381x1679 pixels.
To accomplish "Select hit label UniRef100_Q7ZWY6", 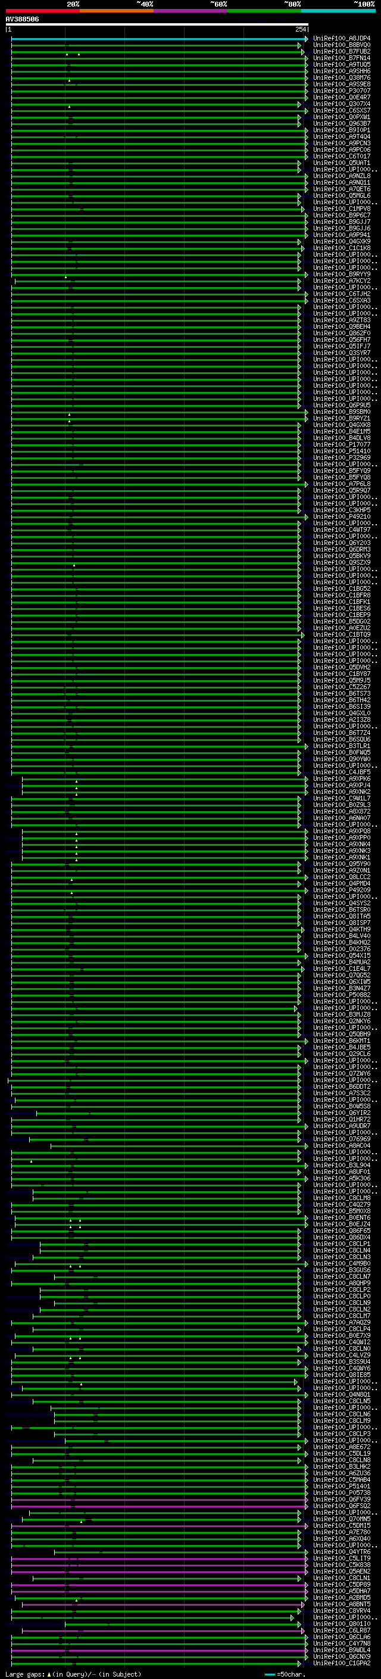I will click(x=342, y=1073).
